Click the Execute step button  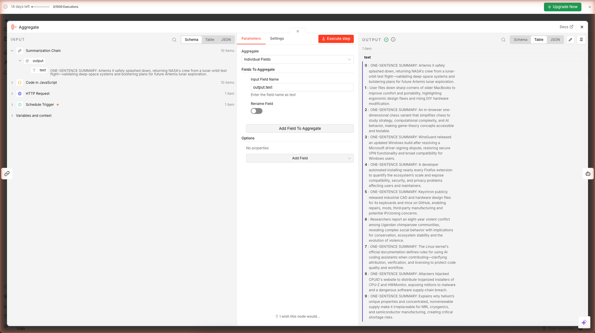click(x=336, y=39)
